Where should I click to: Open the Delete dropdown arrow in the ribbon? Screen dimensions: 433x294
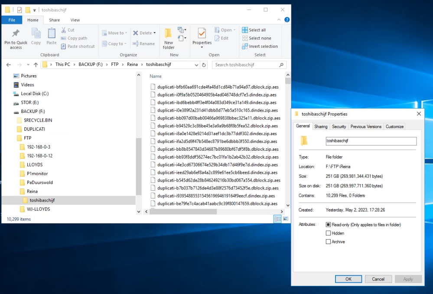click(x=156, y=33)
